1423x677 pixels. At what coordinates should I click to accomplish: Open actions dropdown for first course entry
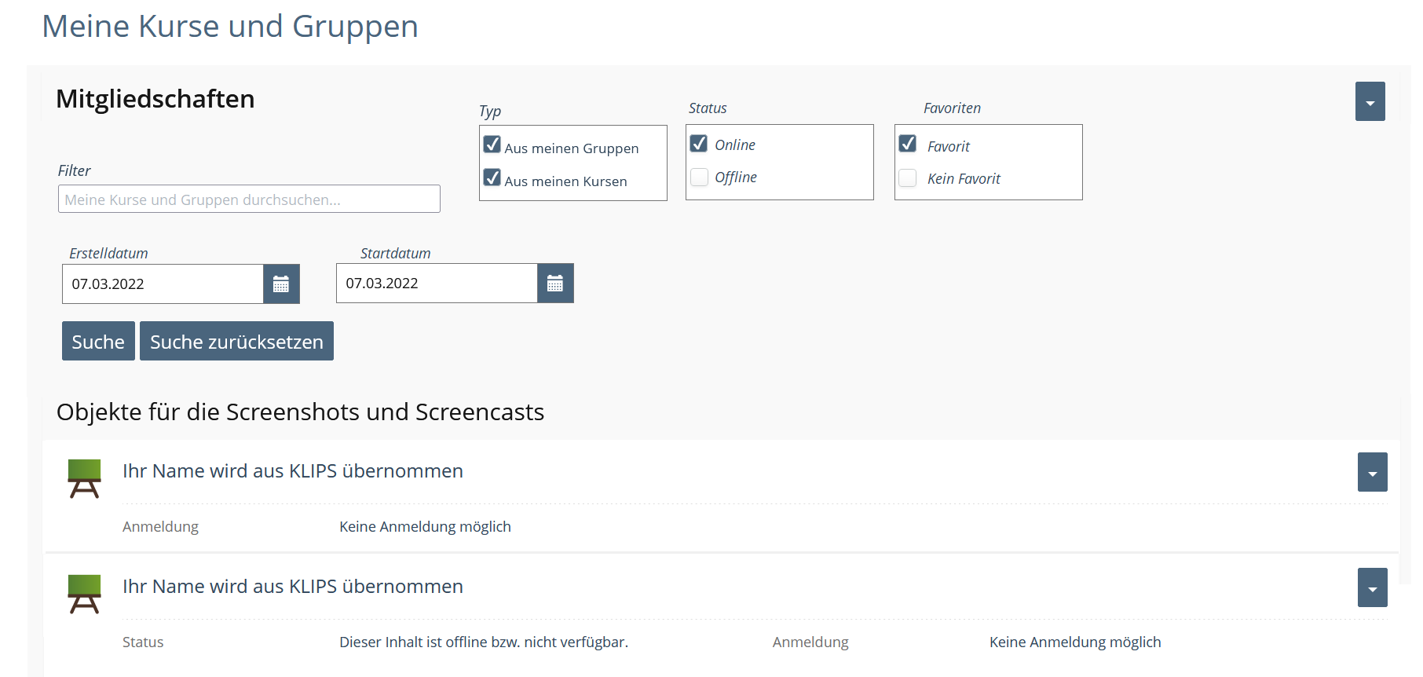pyautogui.click(x=1372, y=473)
